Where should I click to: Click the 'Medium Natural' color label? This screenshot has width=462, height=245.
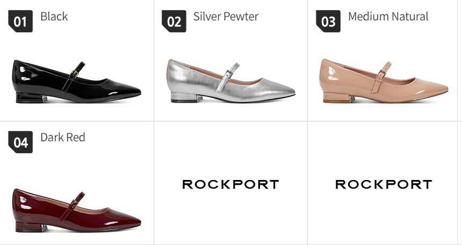click(x=388, y=17)
